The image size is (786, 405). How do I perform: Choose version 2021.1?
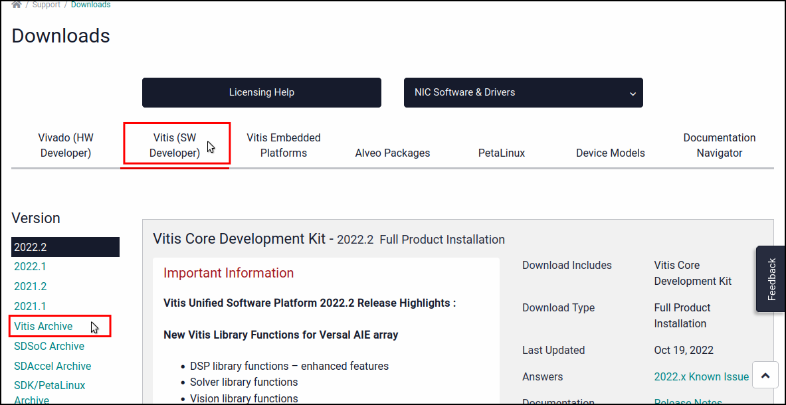tap(30, 306)
